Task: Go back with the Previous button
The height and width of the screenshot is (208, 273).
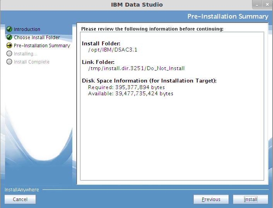Action: tap(211, 199)
